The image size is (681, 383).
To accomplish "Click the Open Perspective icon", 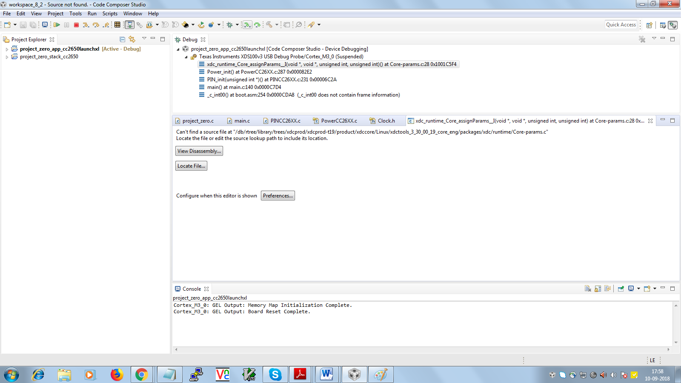I will [650, 25].
